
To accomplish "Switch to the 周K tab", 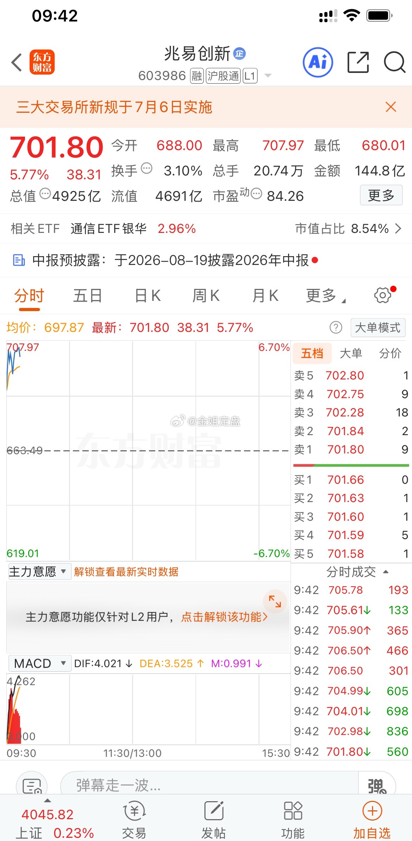I will point(206,296).
